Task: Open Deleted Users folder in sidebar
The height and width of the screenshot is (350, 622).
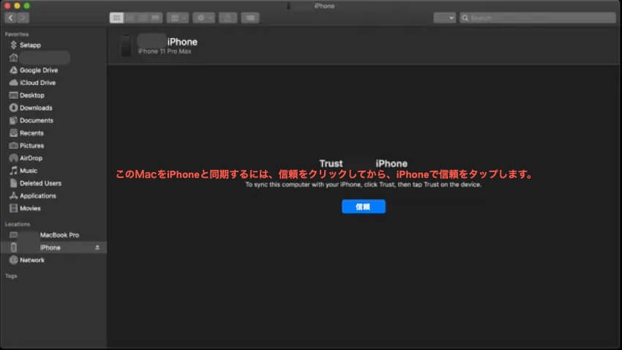Action: click(x=40, y=183)
